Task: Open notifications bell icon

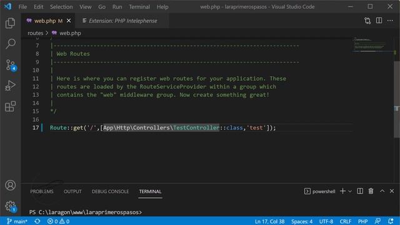Action: coord(391,221)
